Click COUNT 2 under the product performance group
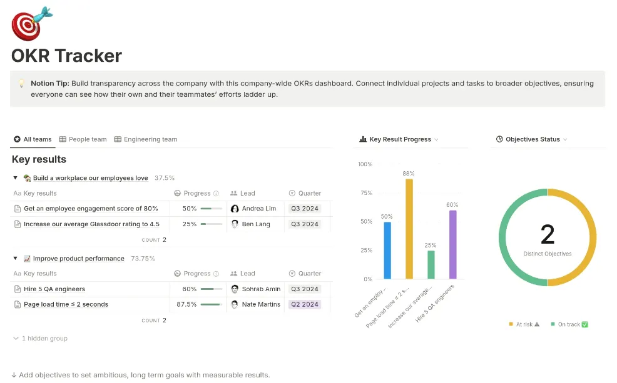The image size is (617, 383). tap(154, 321)
